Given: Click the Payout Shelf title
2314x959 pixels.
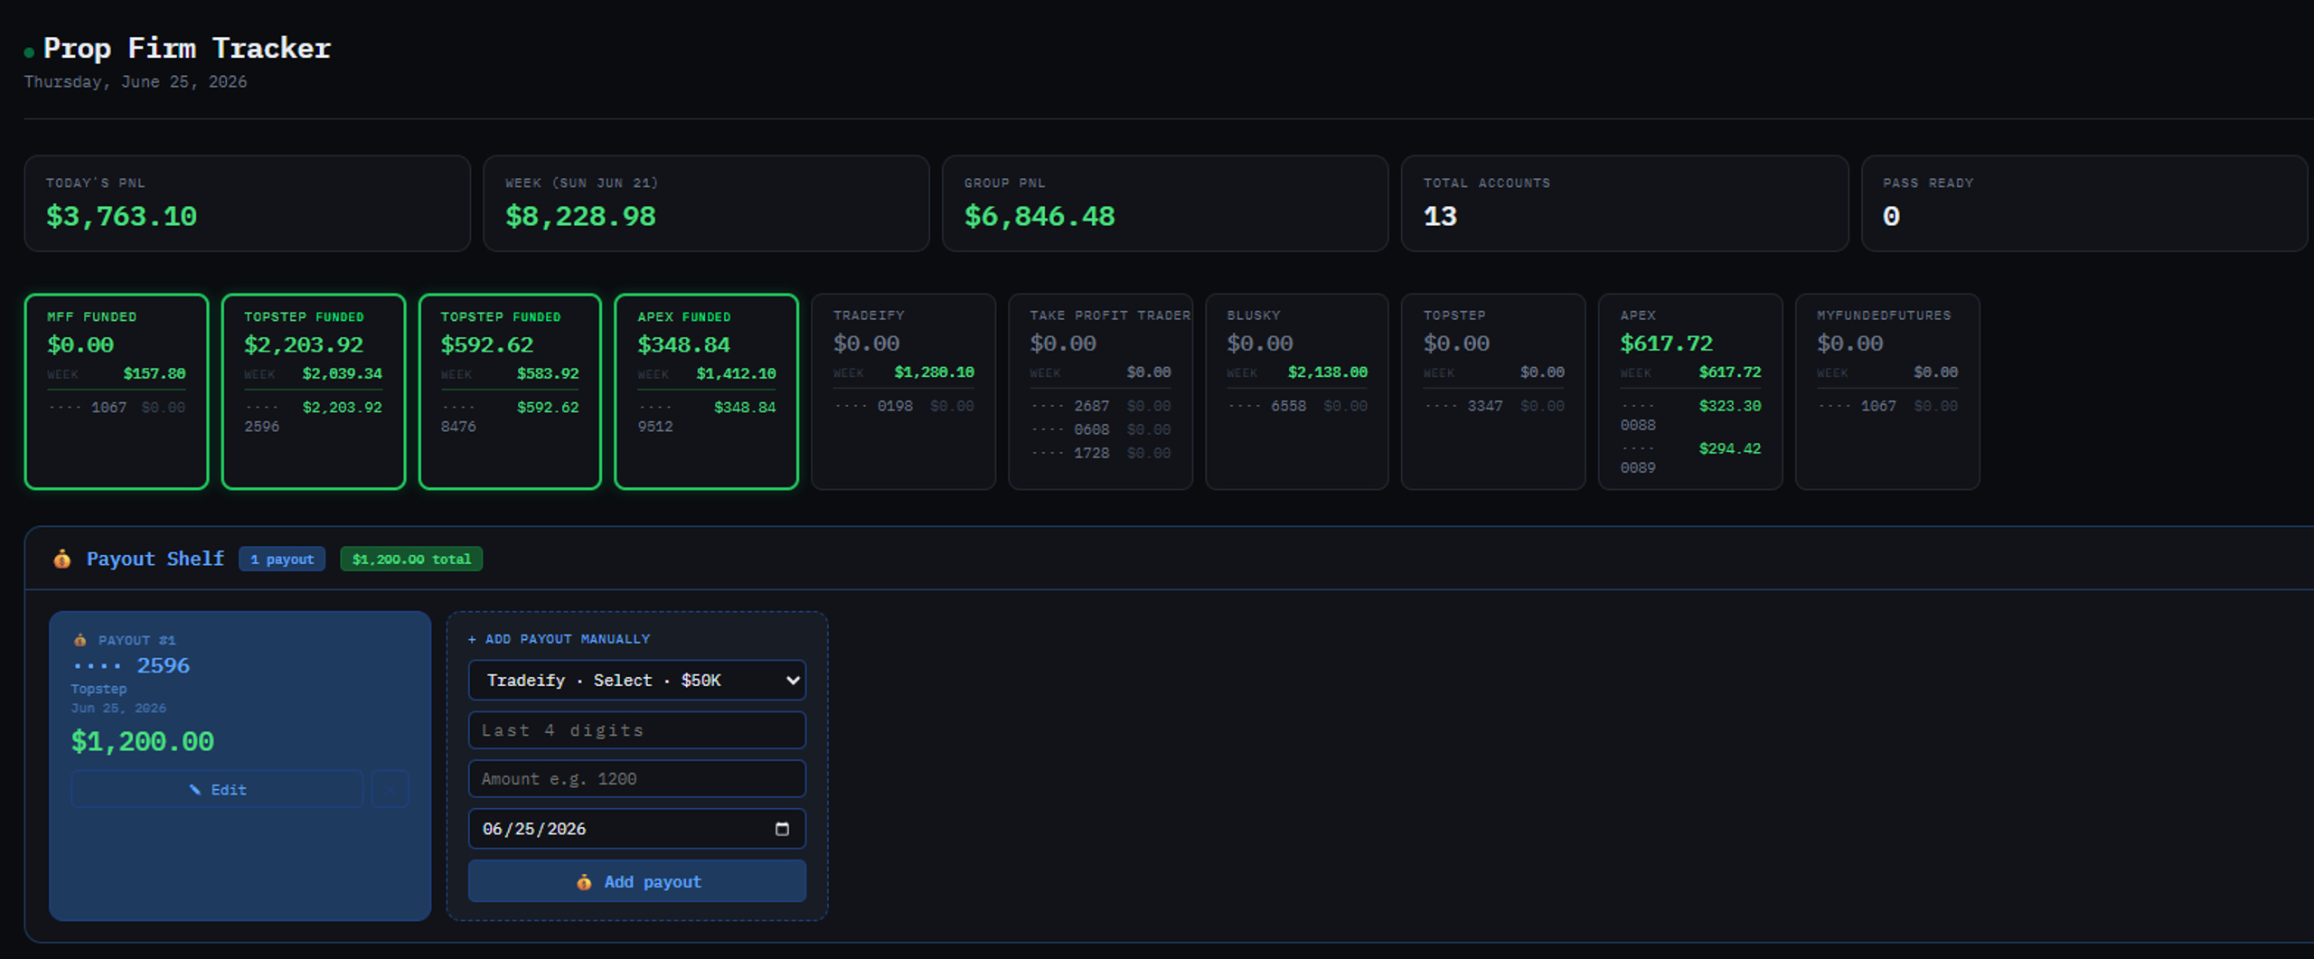Looking at the screenshot, I should click(x=155, y=559).
